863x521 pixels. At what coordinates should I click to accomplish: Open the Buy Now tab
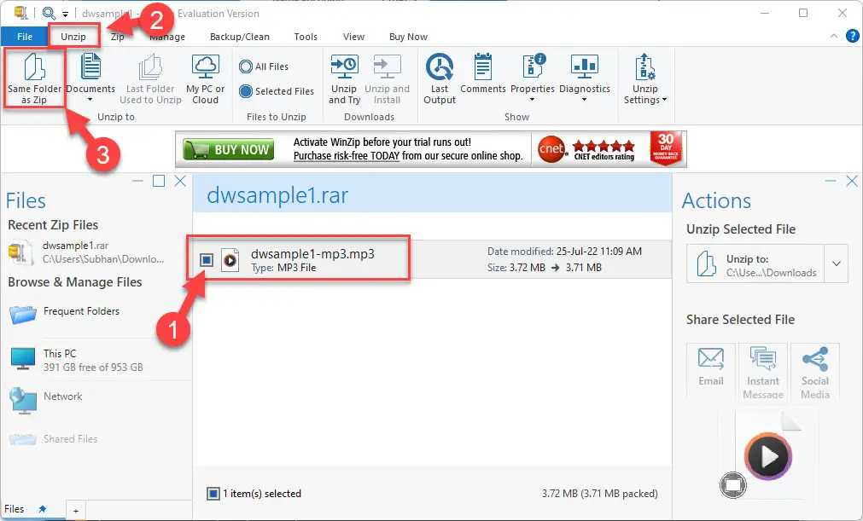[408, 37]
